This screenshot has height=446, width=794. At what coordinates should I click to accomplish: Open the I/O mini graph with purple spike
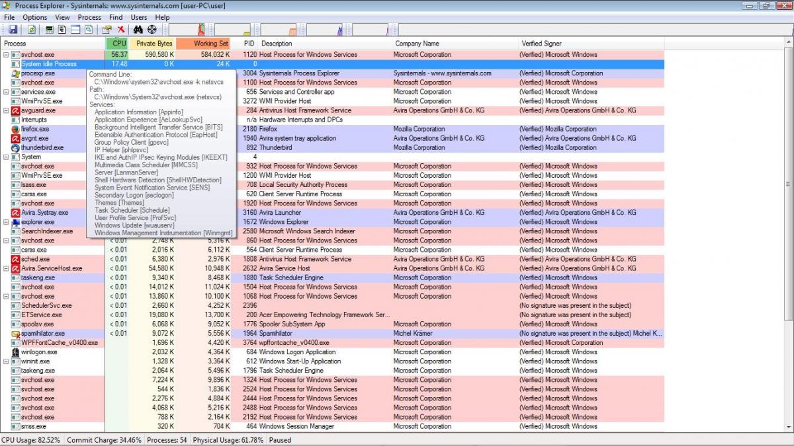324,30
